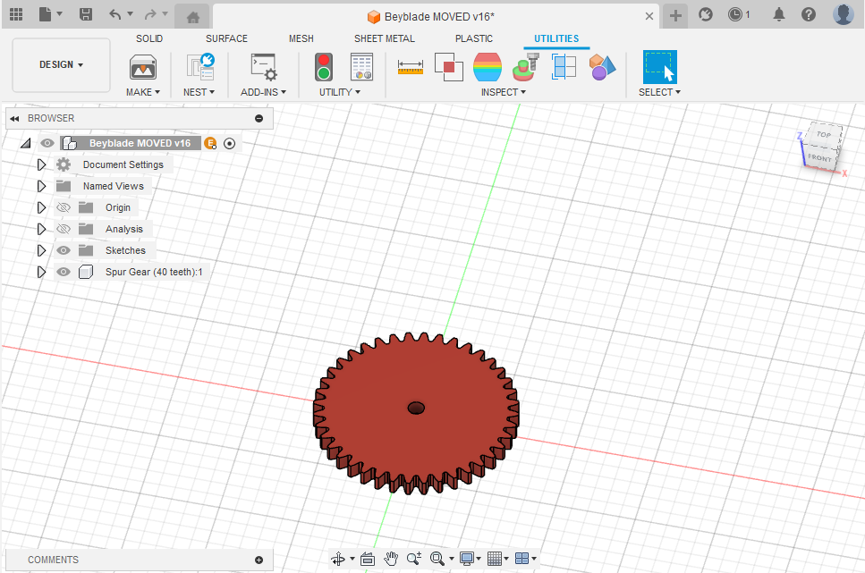Select the Zoom magnifier tool

pyautogui.click(x=413, y=559)
